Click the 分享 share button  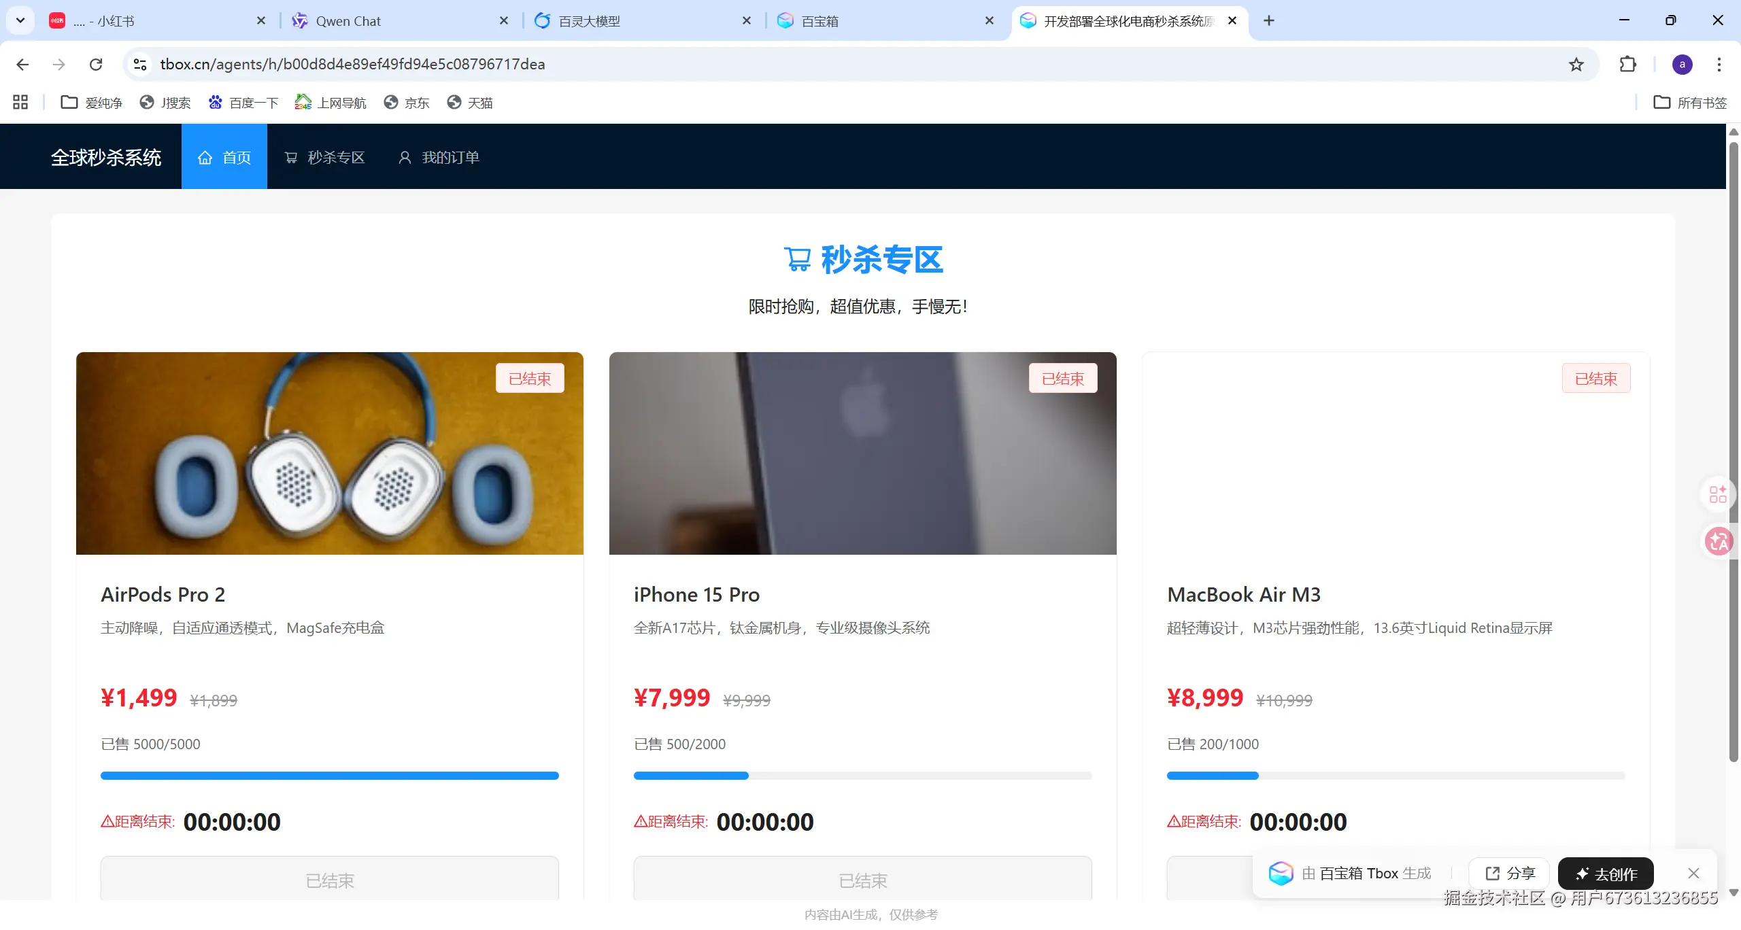click(1510, 873)
